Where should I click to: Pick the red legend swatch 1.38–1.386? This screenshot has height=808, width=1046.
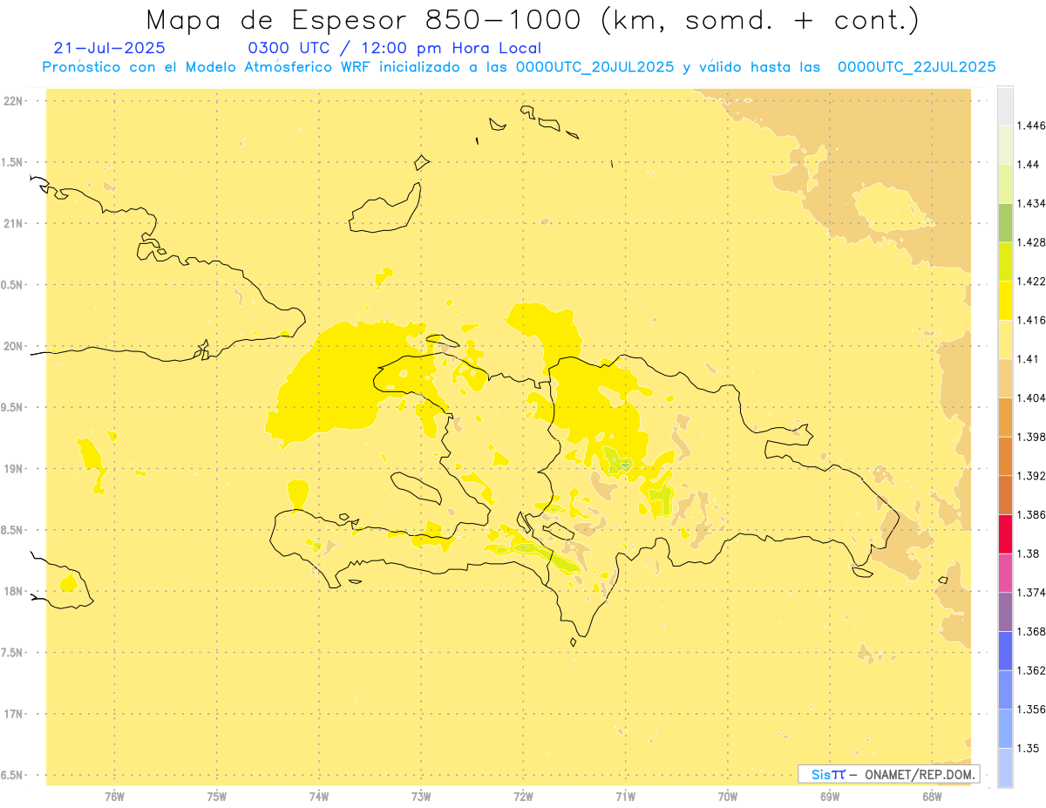[x=1005, y=534]
